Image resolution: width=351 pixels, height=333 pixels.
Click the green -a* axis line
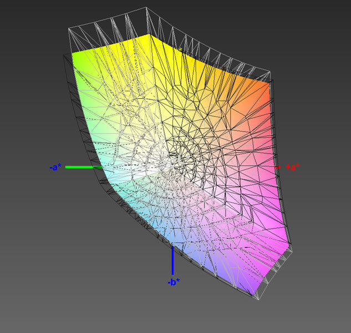tap(83, 167)
